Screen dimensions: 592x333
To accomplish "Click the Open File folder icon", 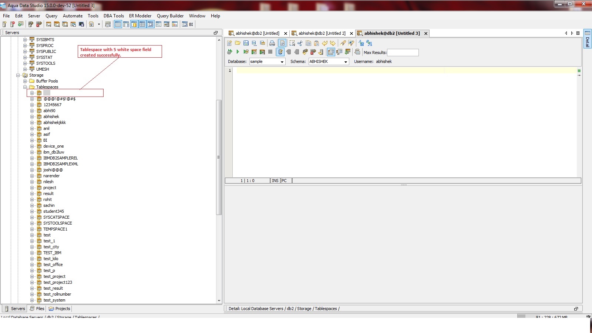I will pyautogui.click(x=238, y=43).
